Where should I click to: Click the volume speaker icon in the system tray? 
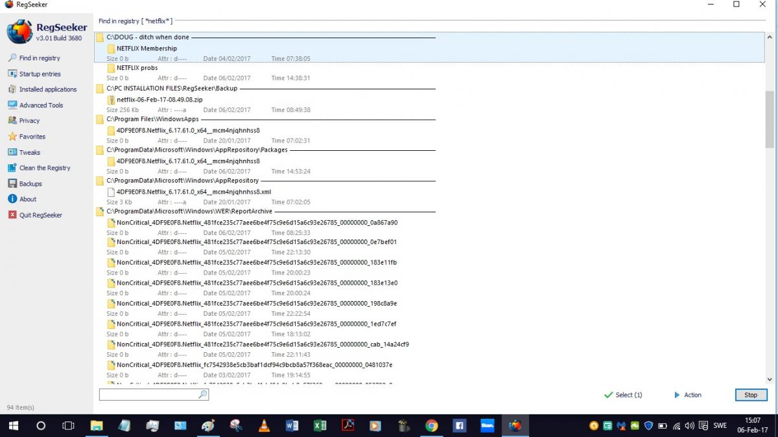click(690, 426)
